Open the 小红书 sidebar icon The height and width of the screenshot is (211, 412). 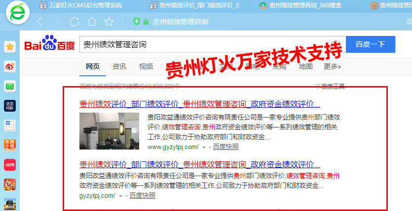point(10,165)
